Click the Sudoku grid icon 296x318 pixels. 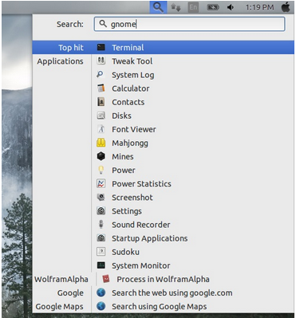click(101, 252)
